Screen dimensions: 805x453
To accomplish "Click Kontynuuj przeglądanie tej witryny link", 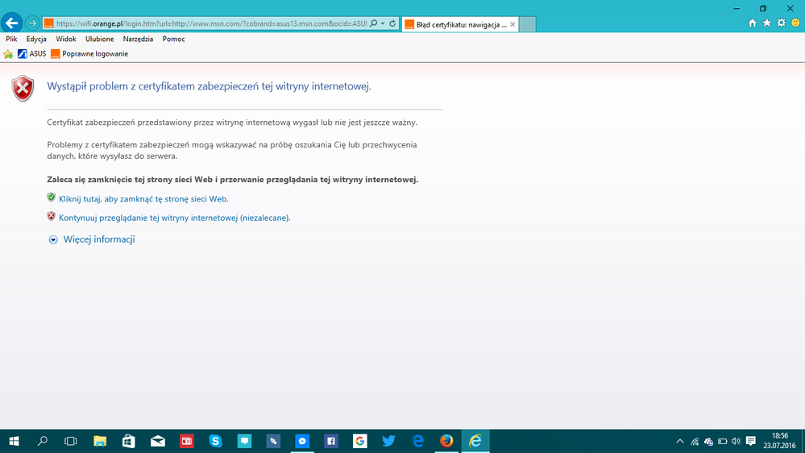I will pos(174,218).
